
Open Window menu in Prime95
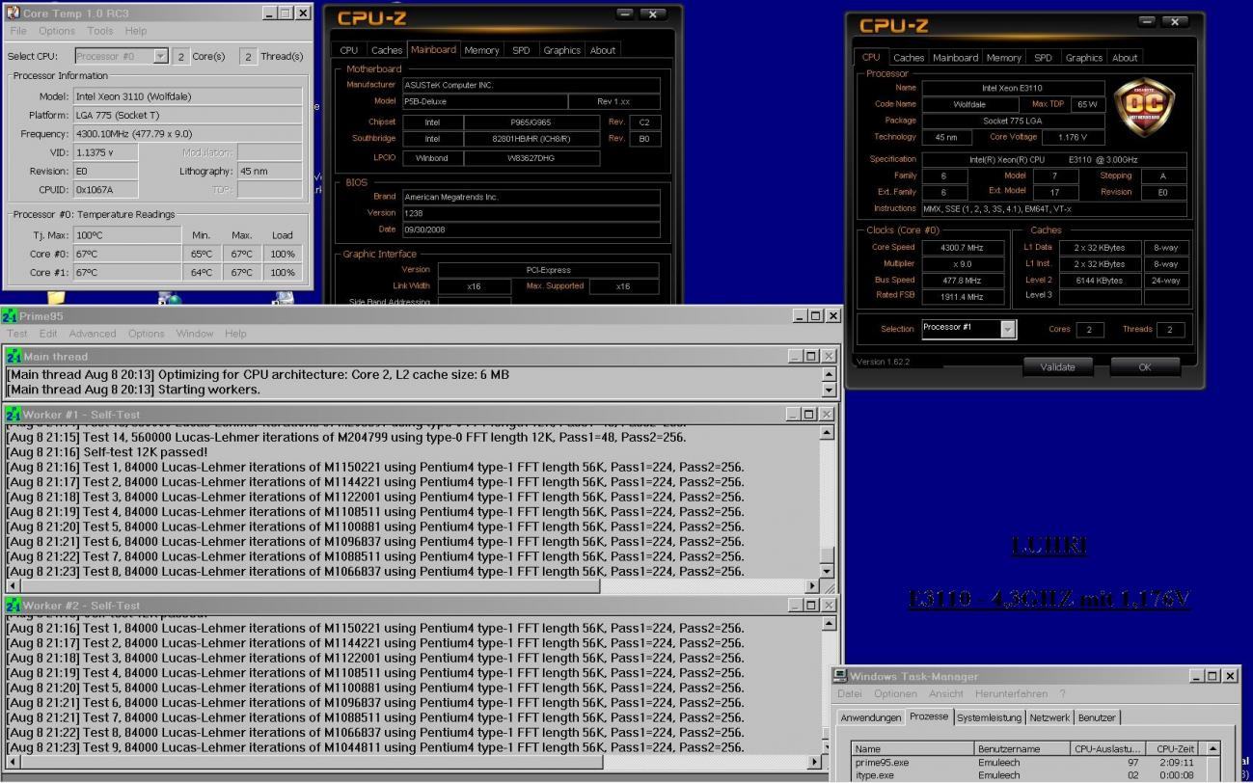tap(196, 334)
